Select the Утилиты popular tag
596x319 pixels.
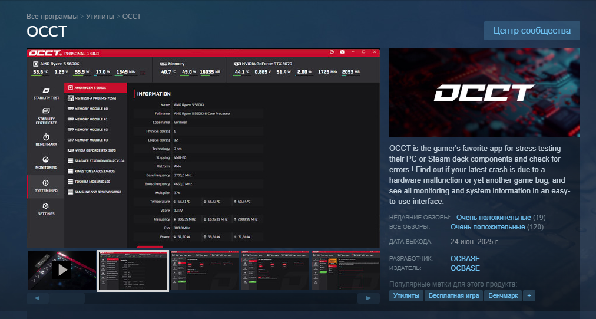(x=406, y=295)
